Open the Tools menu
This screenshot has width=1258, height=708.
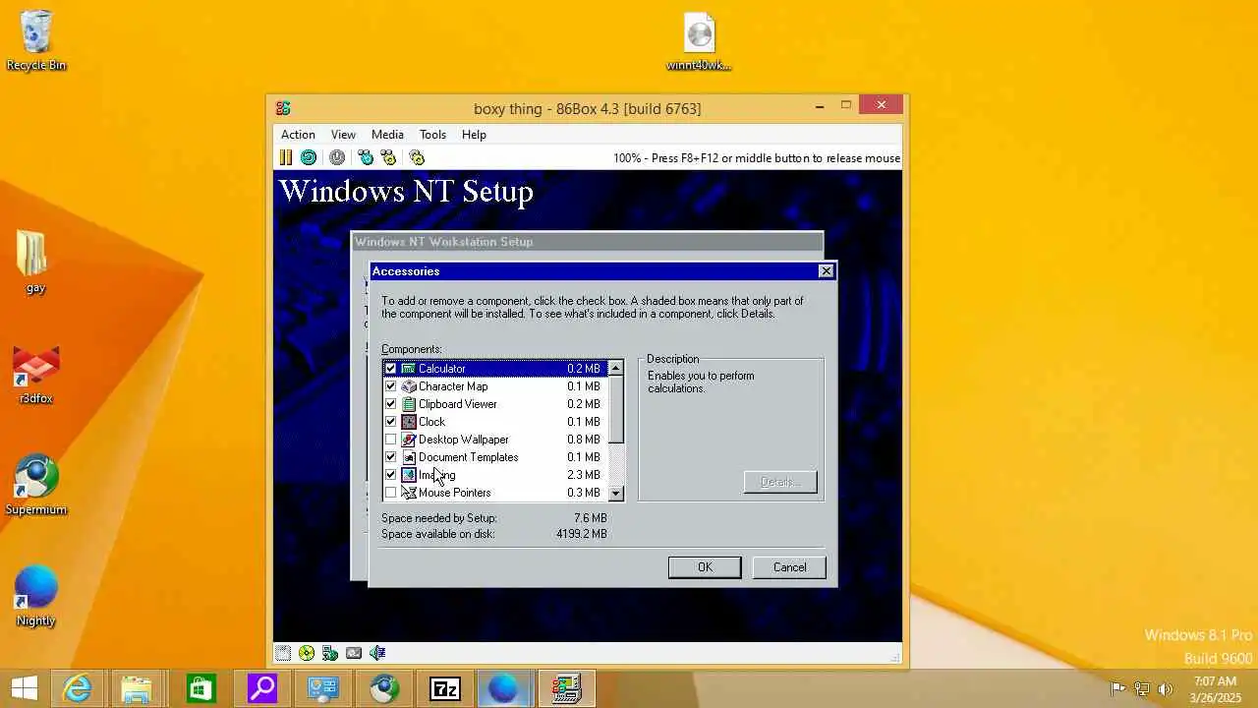[x=432, y=135]
